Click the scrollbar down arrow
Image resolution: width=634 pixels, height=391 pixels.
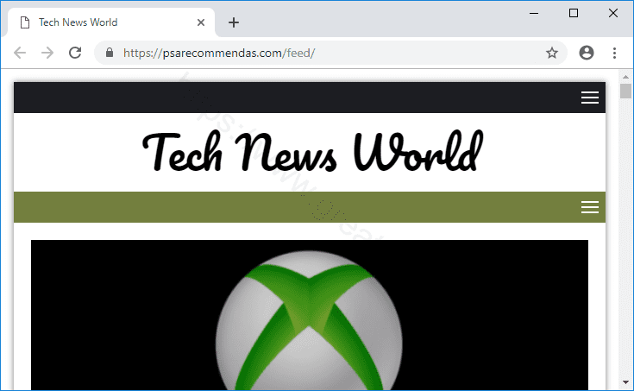626,382
